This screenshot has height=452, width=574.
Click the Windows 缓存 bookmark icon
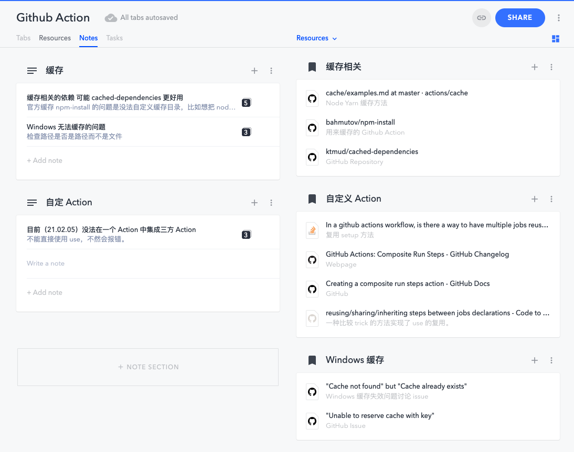pyautogui.click(x=312, y=360)
